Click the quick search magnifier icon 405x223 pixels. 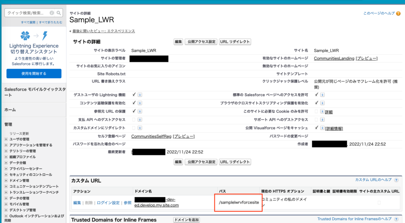(x=59, y=13)
